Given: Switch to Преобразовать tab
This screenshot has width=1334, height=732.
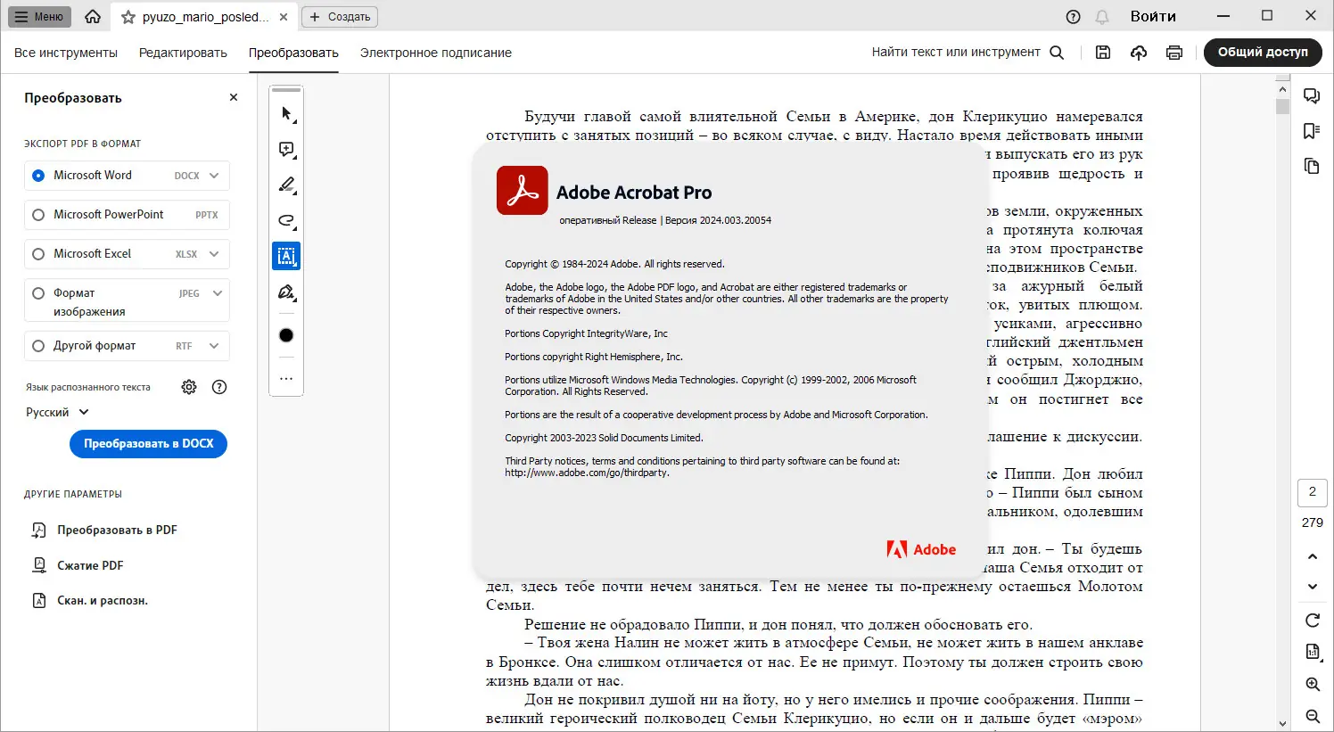Looking at the screenshot, I should click(x=293, y=53).
